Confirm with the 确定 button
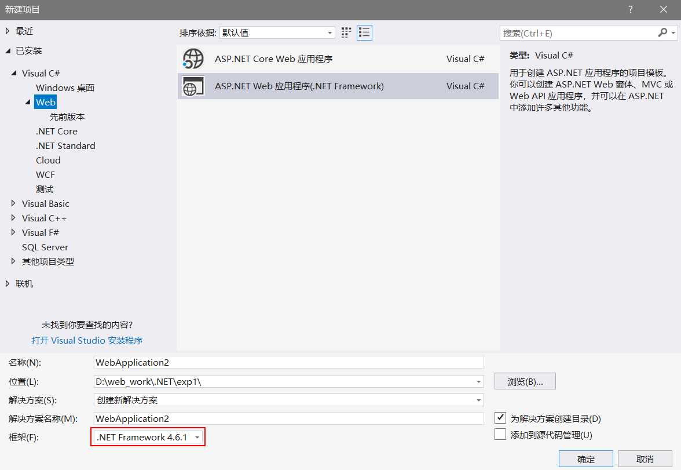Image resolution: width=681 pixels, height=470 pixels. tap(586, 459)
